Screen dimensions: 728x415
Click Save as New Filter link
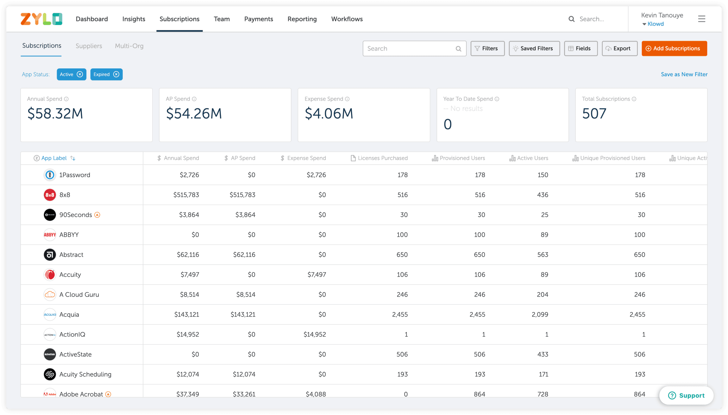(684, 74)
